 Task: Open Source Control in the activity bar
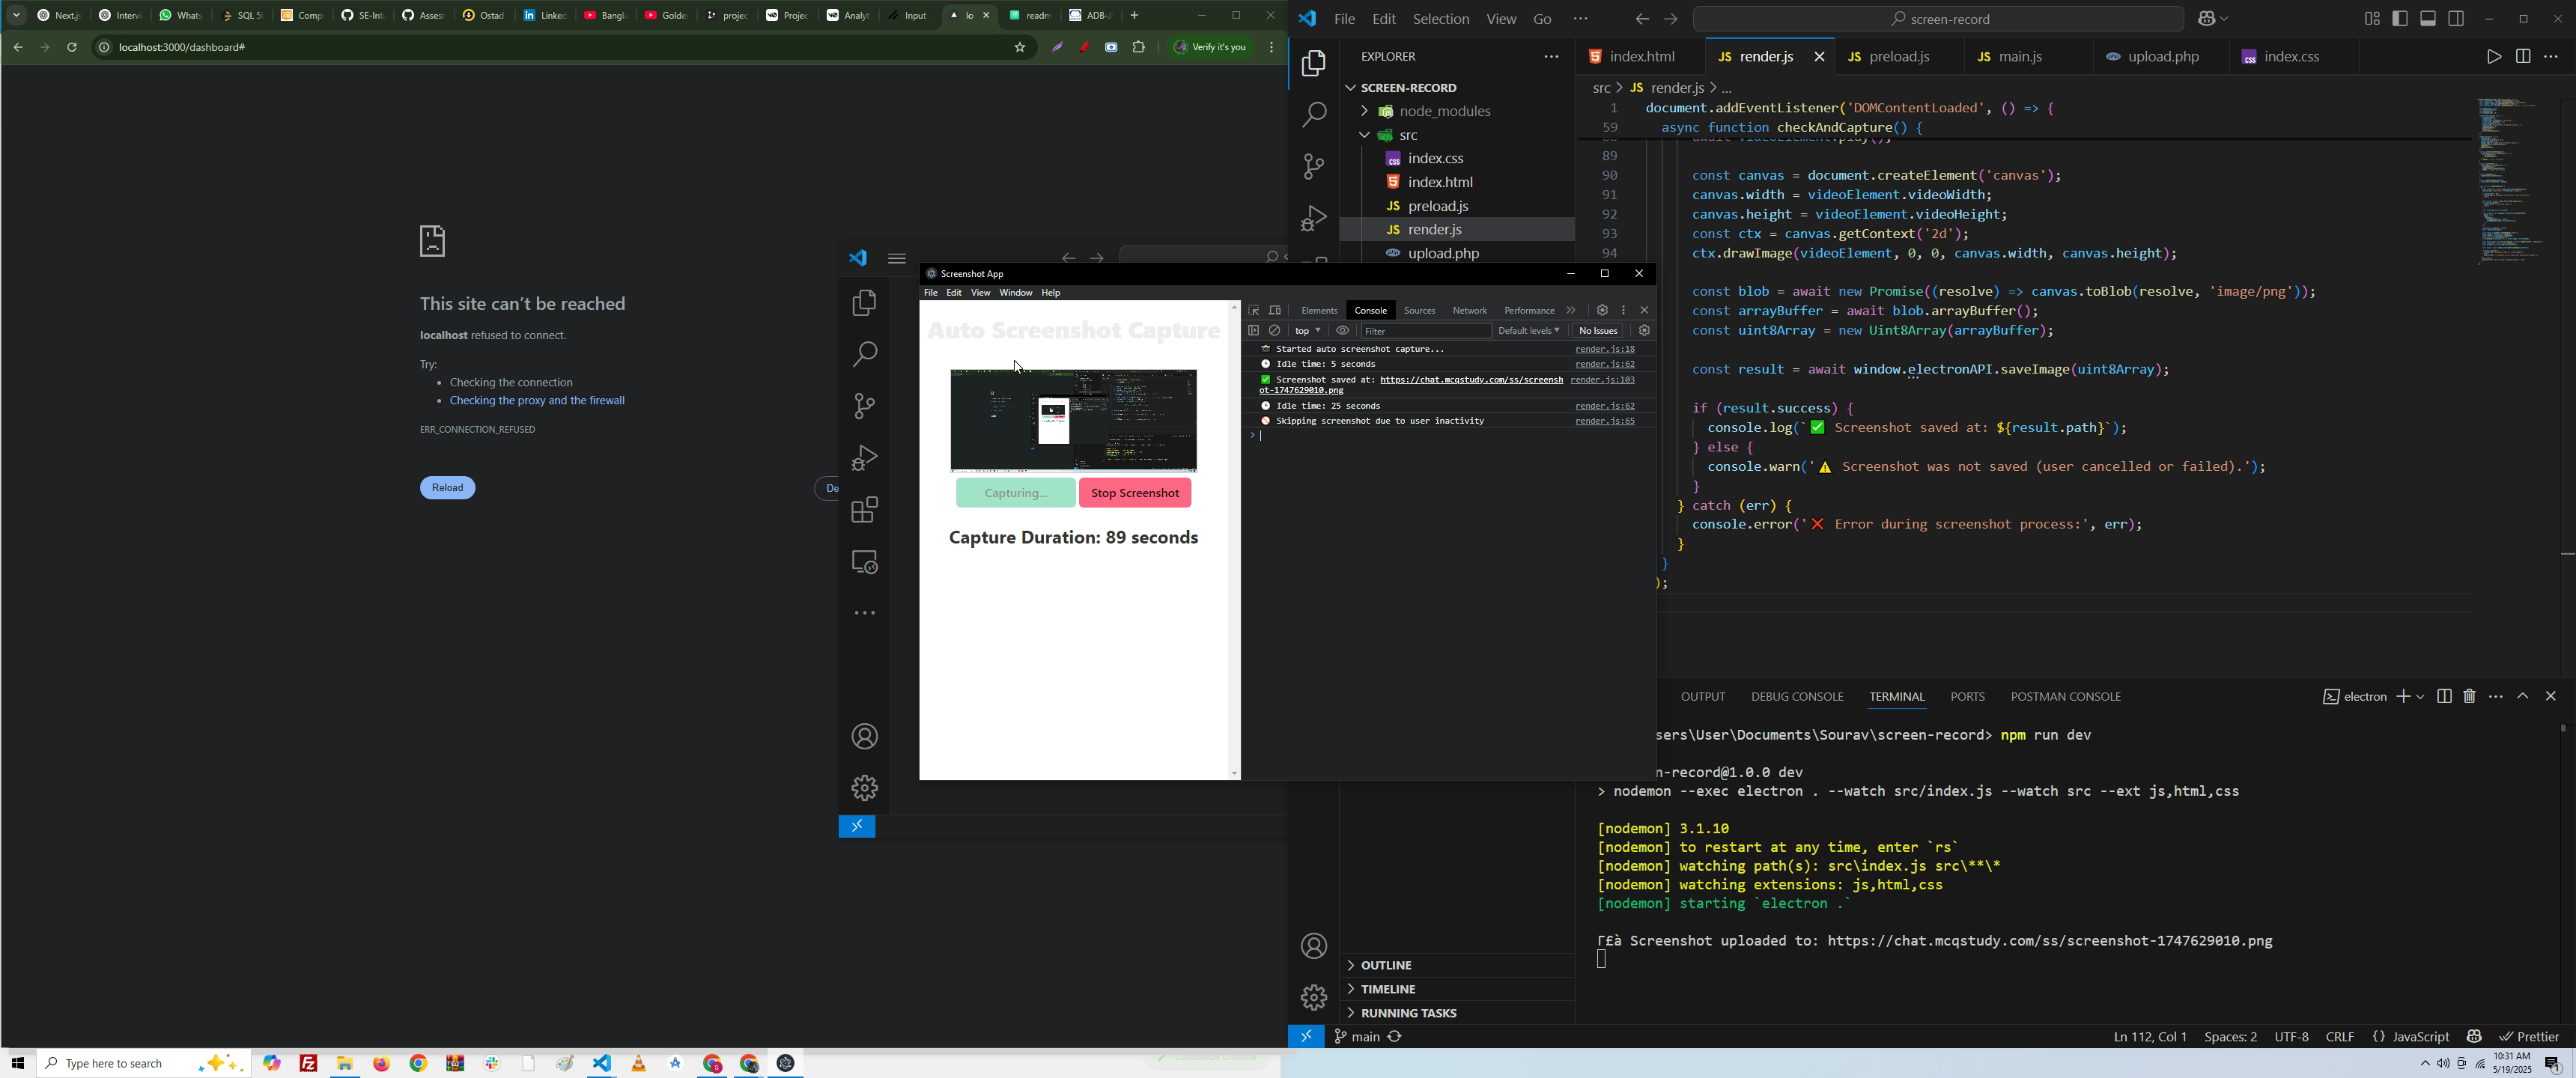point(1313,167)
